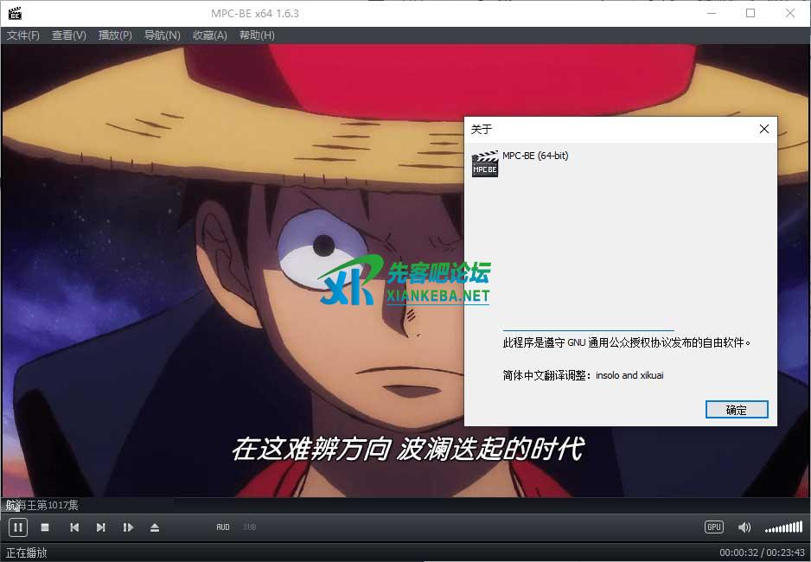811x562 pixels.
Task: Skip to the previous file
Action: click(74, 527)
